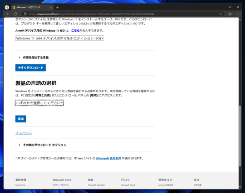Add this page to favorites star

[220, 14]
